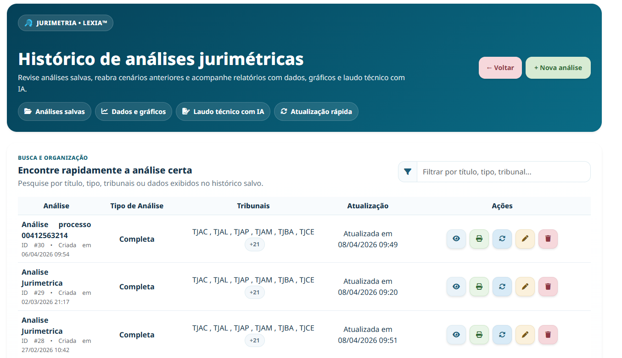
Task: Show hidden tribunais for análise ID #29
Action: pyautogui.click(x=254, y=292)
